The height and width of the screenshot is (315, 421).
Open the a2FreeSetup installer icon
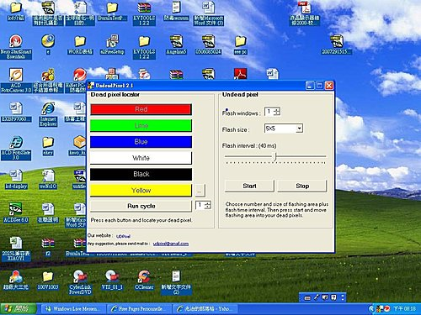pos(112,45)
